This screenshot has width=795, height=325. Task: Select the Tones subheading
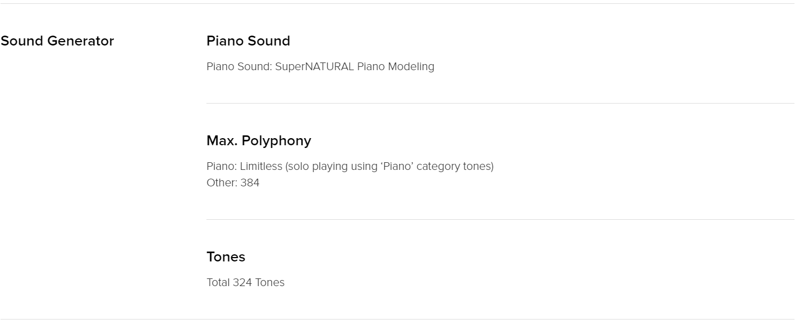[x=226, y=257]
